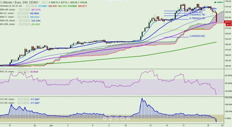Hide the MA (200, close) line
Screen dimensions: 232x127
[x=20, y=24]
